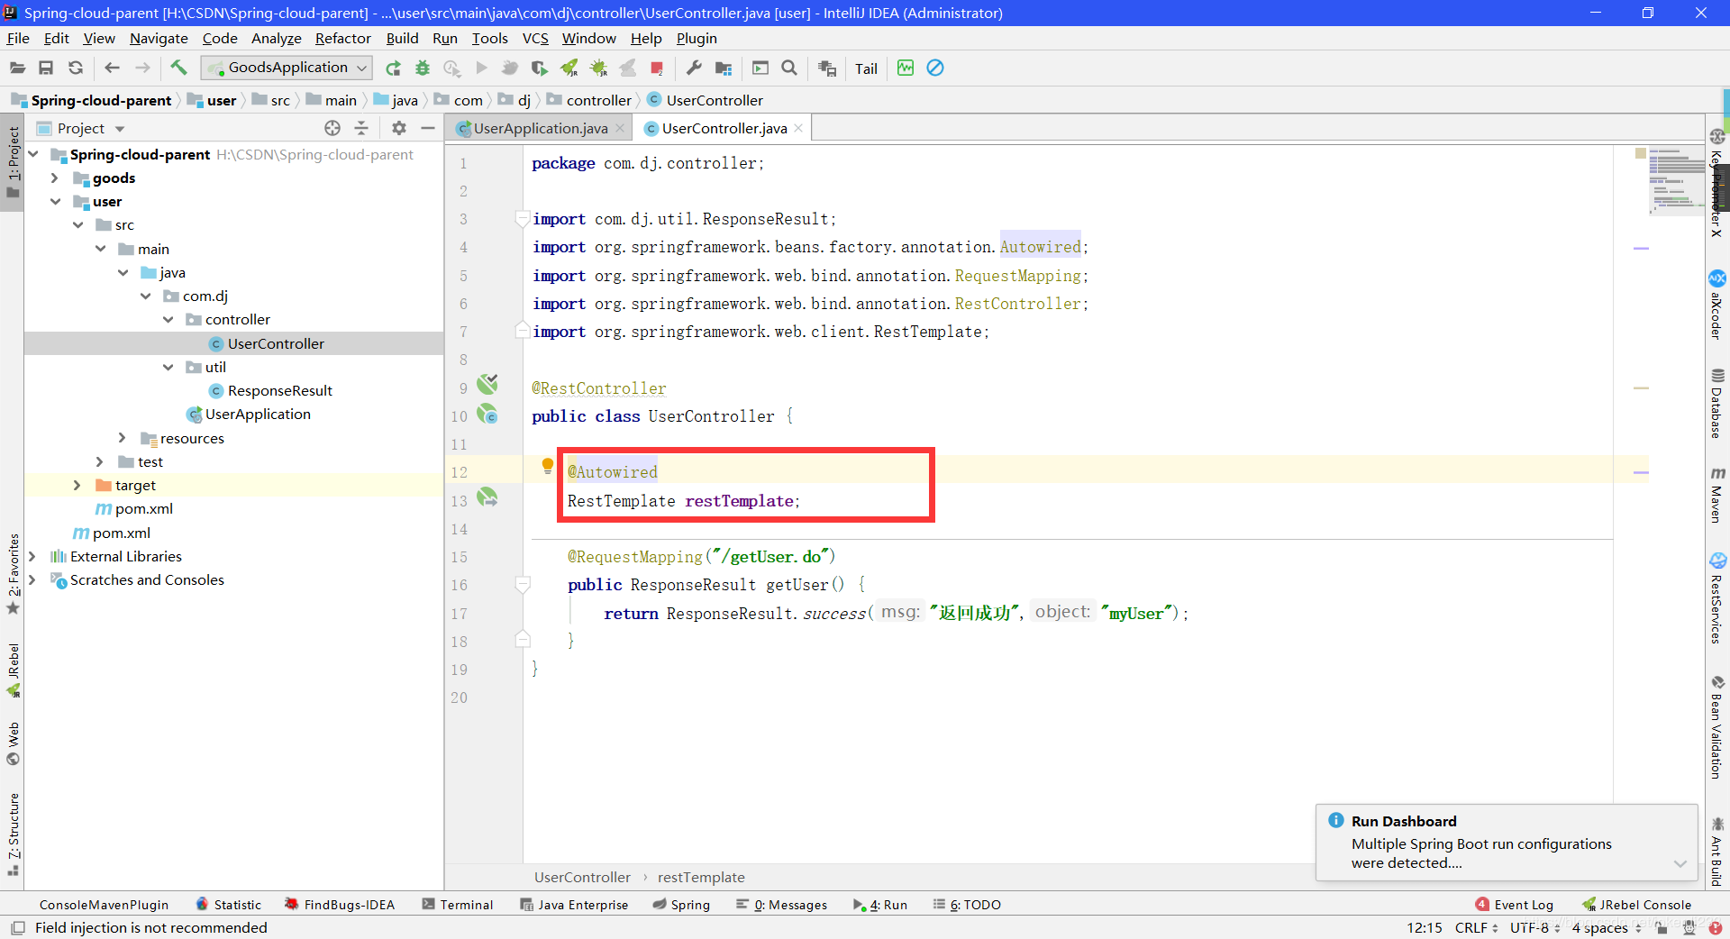Image resolution: width=1730 pixels, height=939 pixels.
Task: Stop the running application red square
Action: tap(657, 68)
